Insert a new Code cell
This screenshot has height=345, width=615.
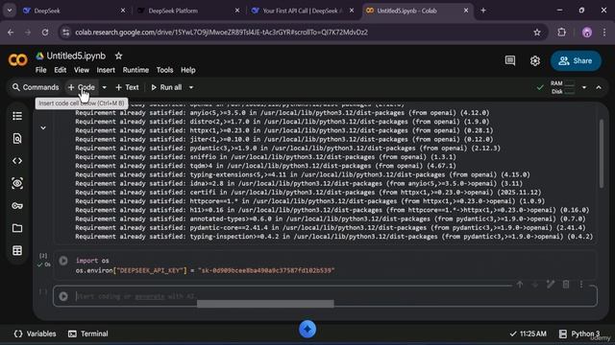point(82,87)
